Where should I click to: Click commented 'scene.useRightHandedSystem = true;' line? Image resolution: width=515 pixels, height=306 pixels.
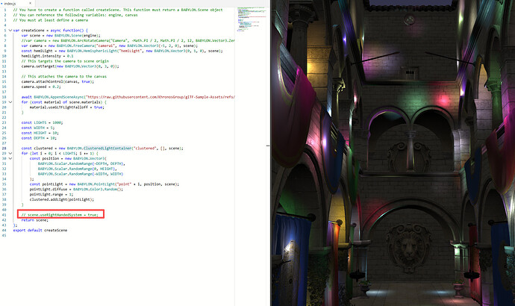(60, 215)
